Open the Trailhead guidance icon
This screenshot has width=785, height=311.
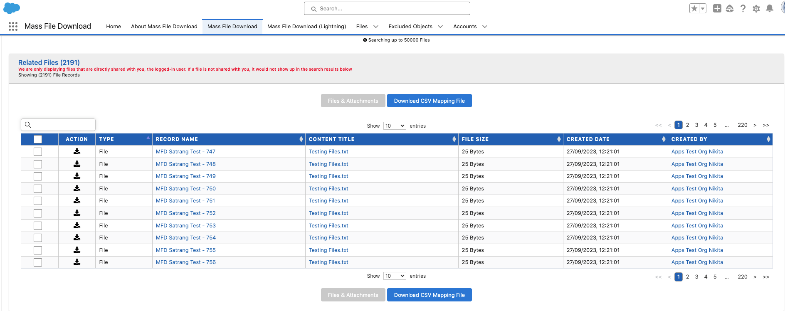point(730,8)
